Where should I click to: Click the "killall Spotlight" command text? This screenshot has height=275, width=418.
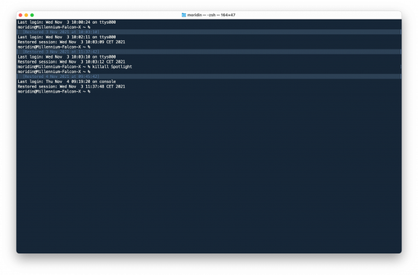(x=112, y=67)
